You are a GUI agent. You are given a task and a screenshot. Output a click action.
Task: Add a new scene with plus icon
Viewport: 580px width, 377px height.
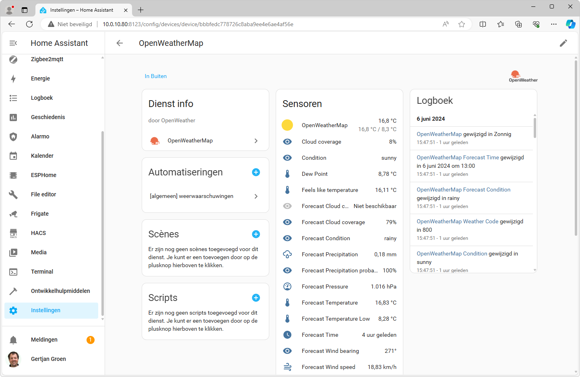(256, 234)
